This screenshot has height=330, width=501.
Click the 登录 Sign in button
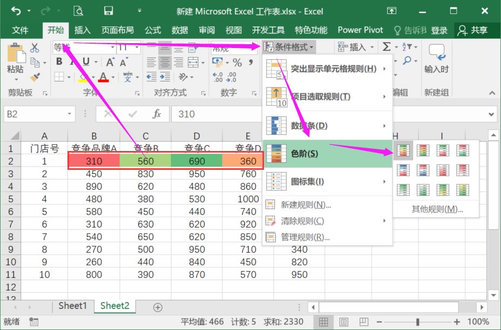click(x=439, y=30)
